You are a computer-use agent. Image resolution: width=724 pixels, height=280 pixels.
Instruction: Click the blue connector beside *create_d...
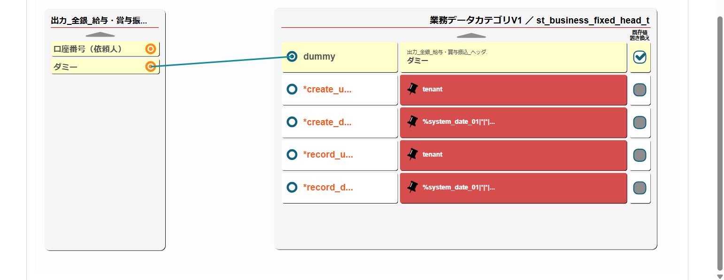click(292, 122)
